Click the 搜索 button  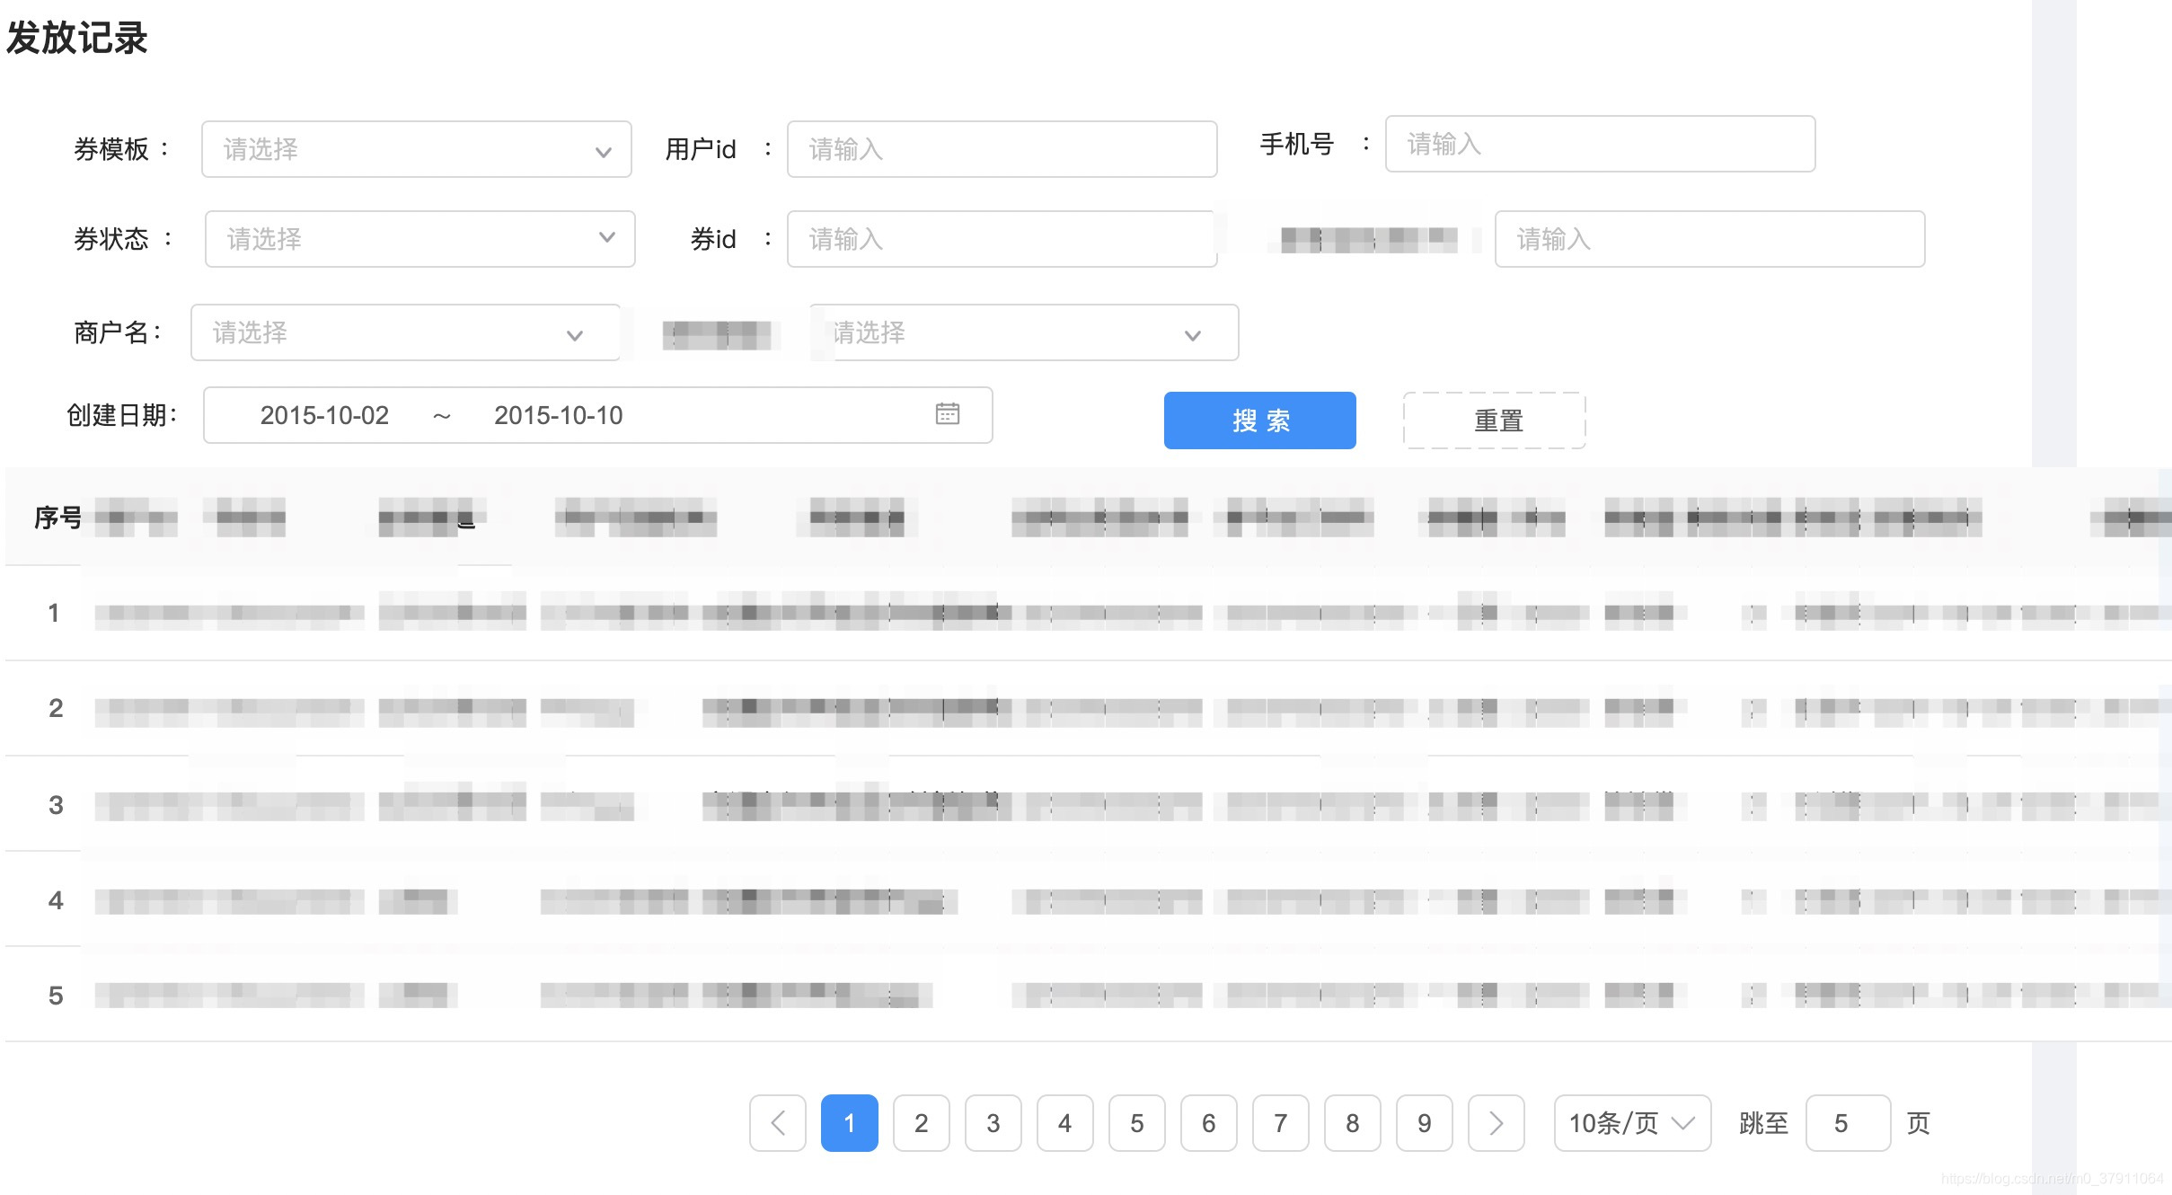pyautogui.click(x=1259, y=420)
